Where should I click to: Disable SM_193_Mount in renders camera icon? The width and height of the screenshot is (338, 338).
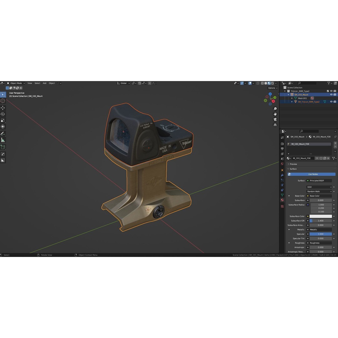pos(335,95)
